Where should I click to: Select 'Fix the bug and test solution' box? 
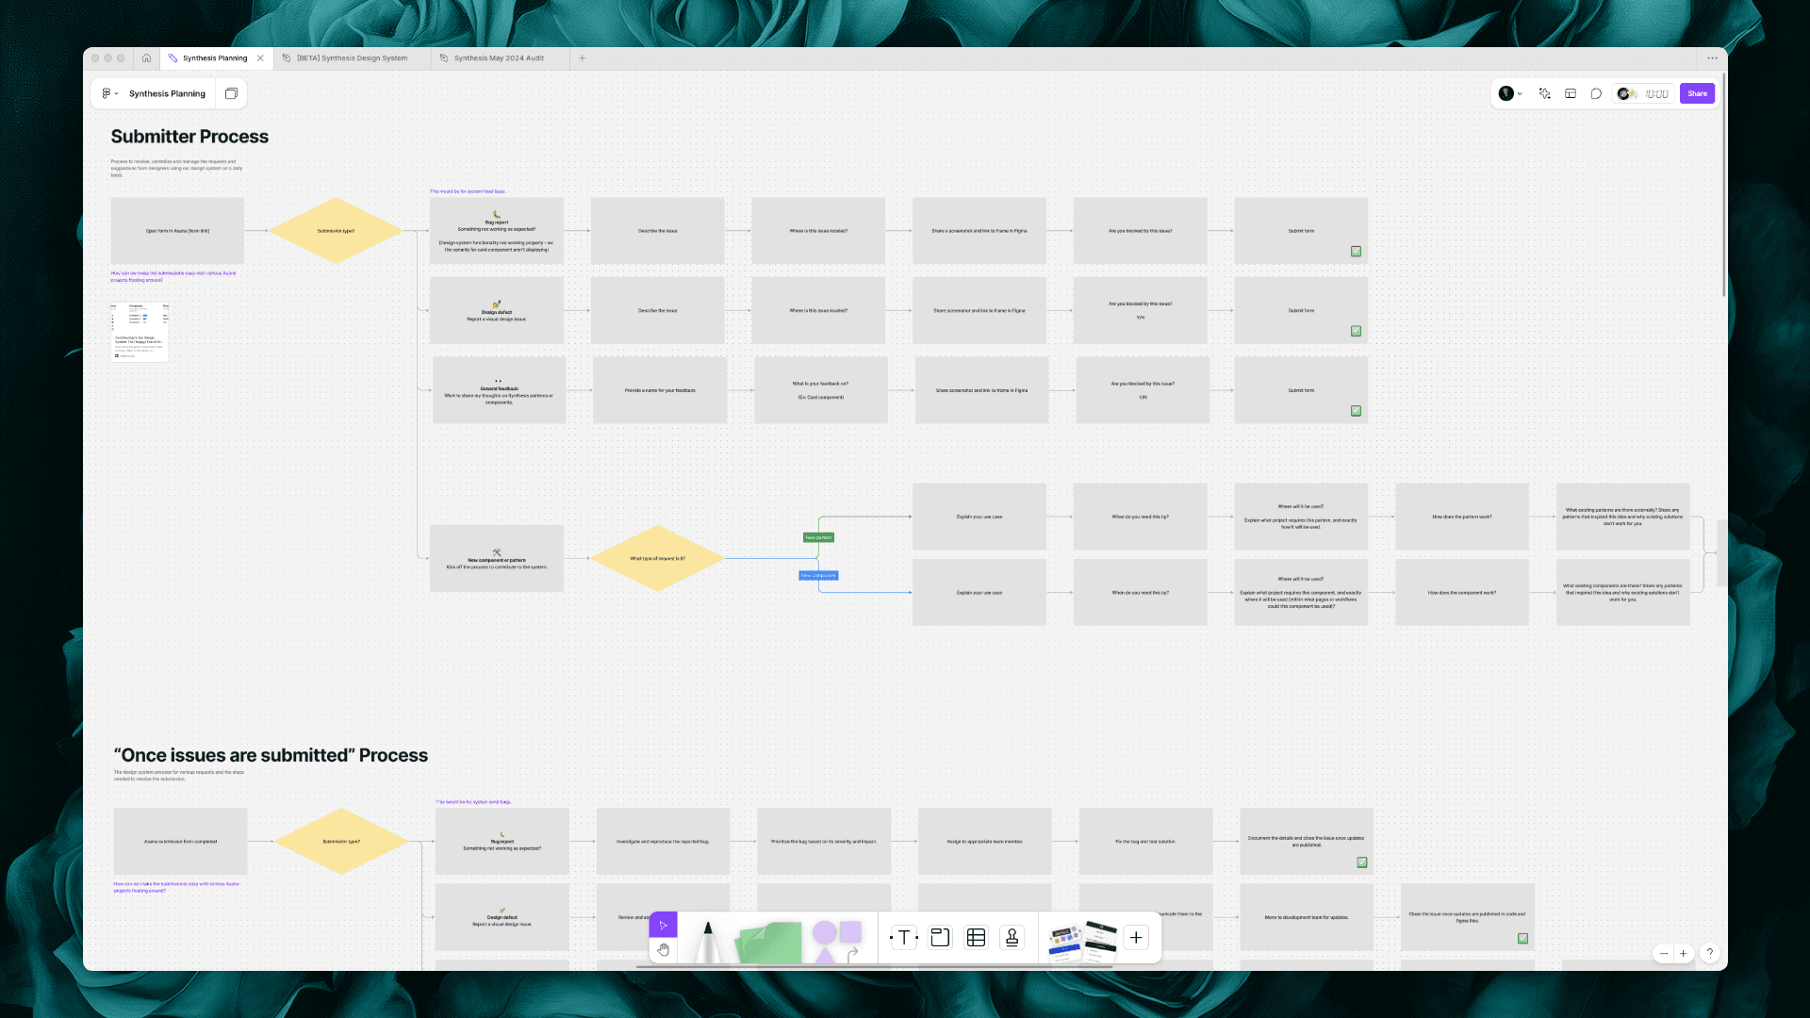pyautogui.click(x=1145, y=842)
